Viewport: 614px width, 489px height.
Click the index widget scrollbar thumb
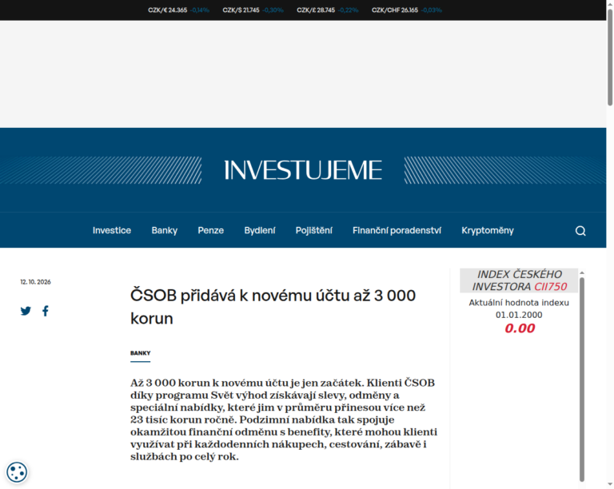click(x=582, y=379)
